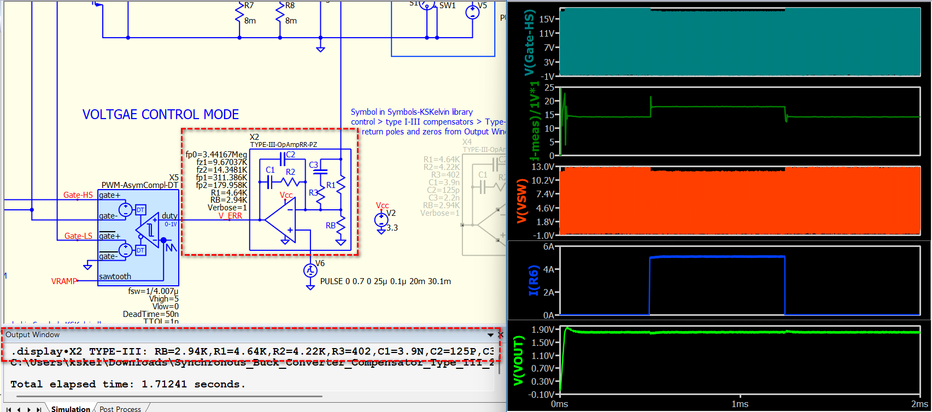The height and width of the screenshot is (412, 932).
Task: Click the Gate-HS net label
Action: (78, 195)
